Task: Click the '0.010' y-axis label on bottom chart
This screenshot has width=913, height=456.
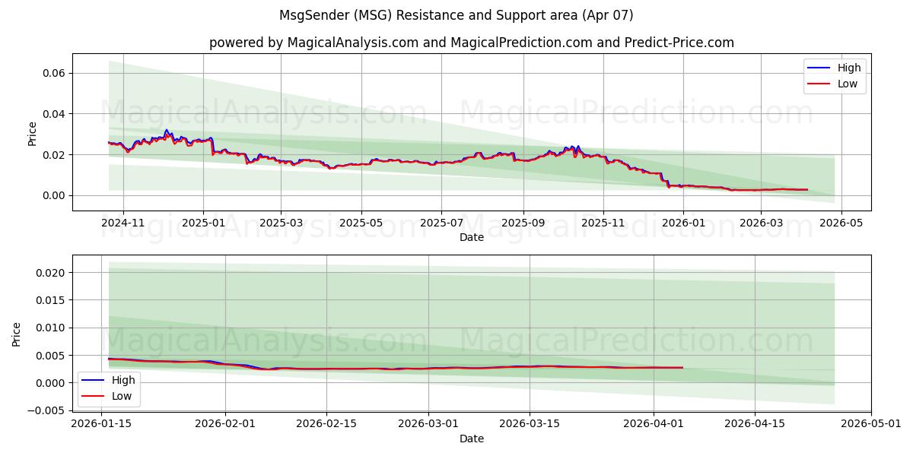Action: click(x=51, y=328)
